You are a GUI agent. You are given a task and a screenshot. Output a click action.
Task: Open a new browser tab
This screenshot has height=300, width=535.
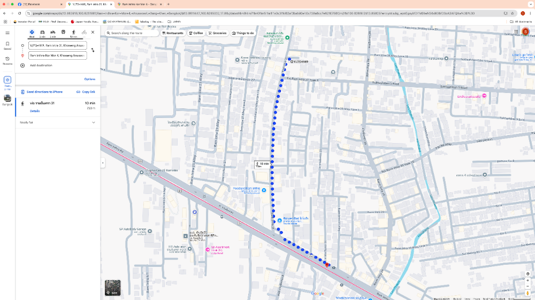pos(169,4)
